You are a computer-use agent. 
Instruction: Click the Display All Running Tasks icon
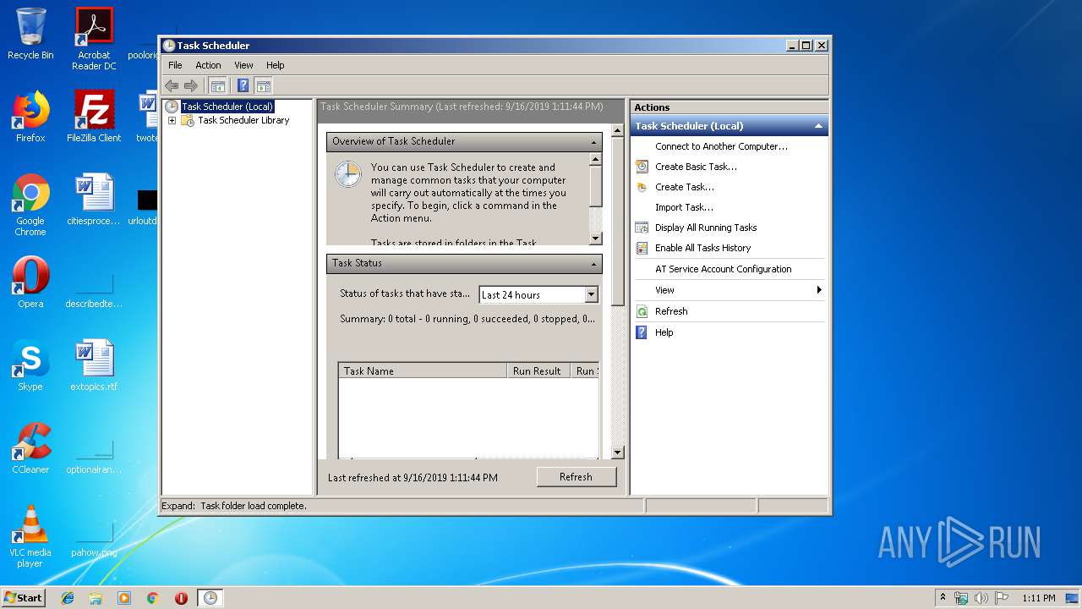tap(642, 228)
